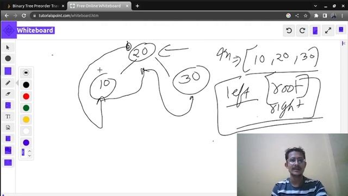This screenshot has height=196, width=348.
Task: Open the browser extensions menu
Action: point(316,16)
